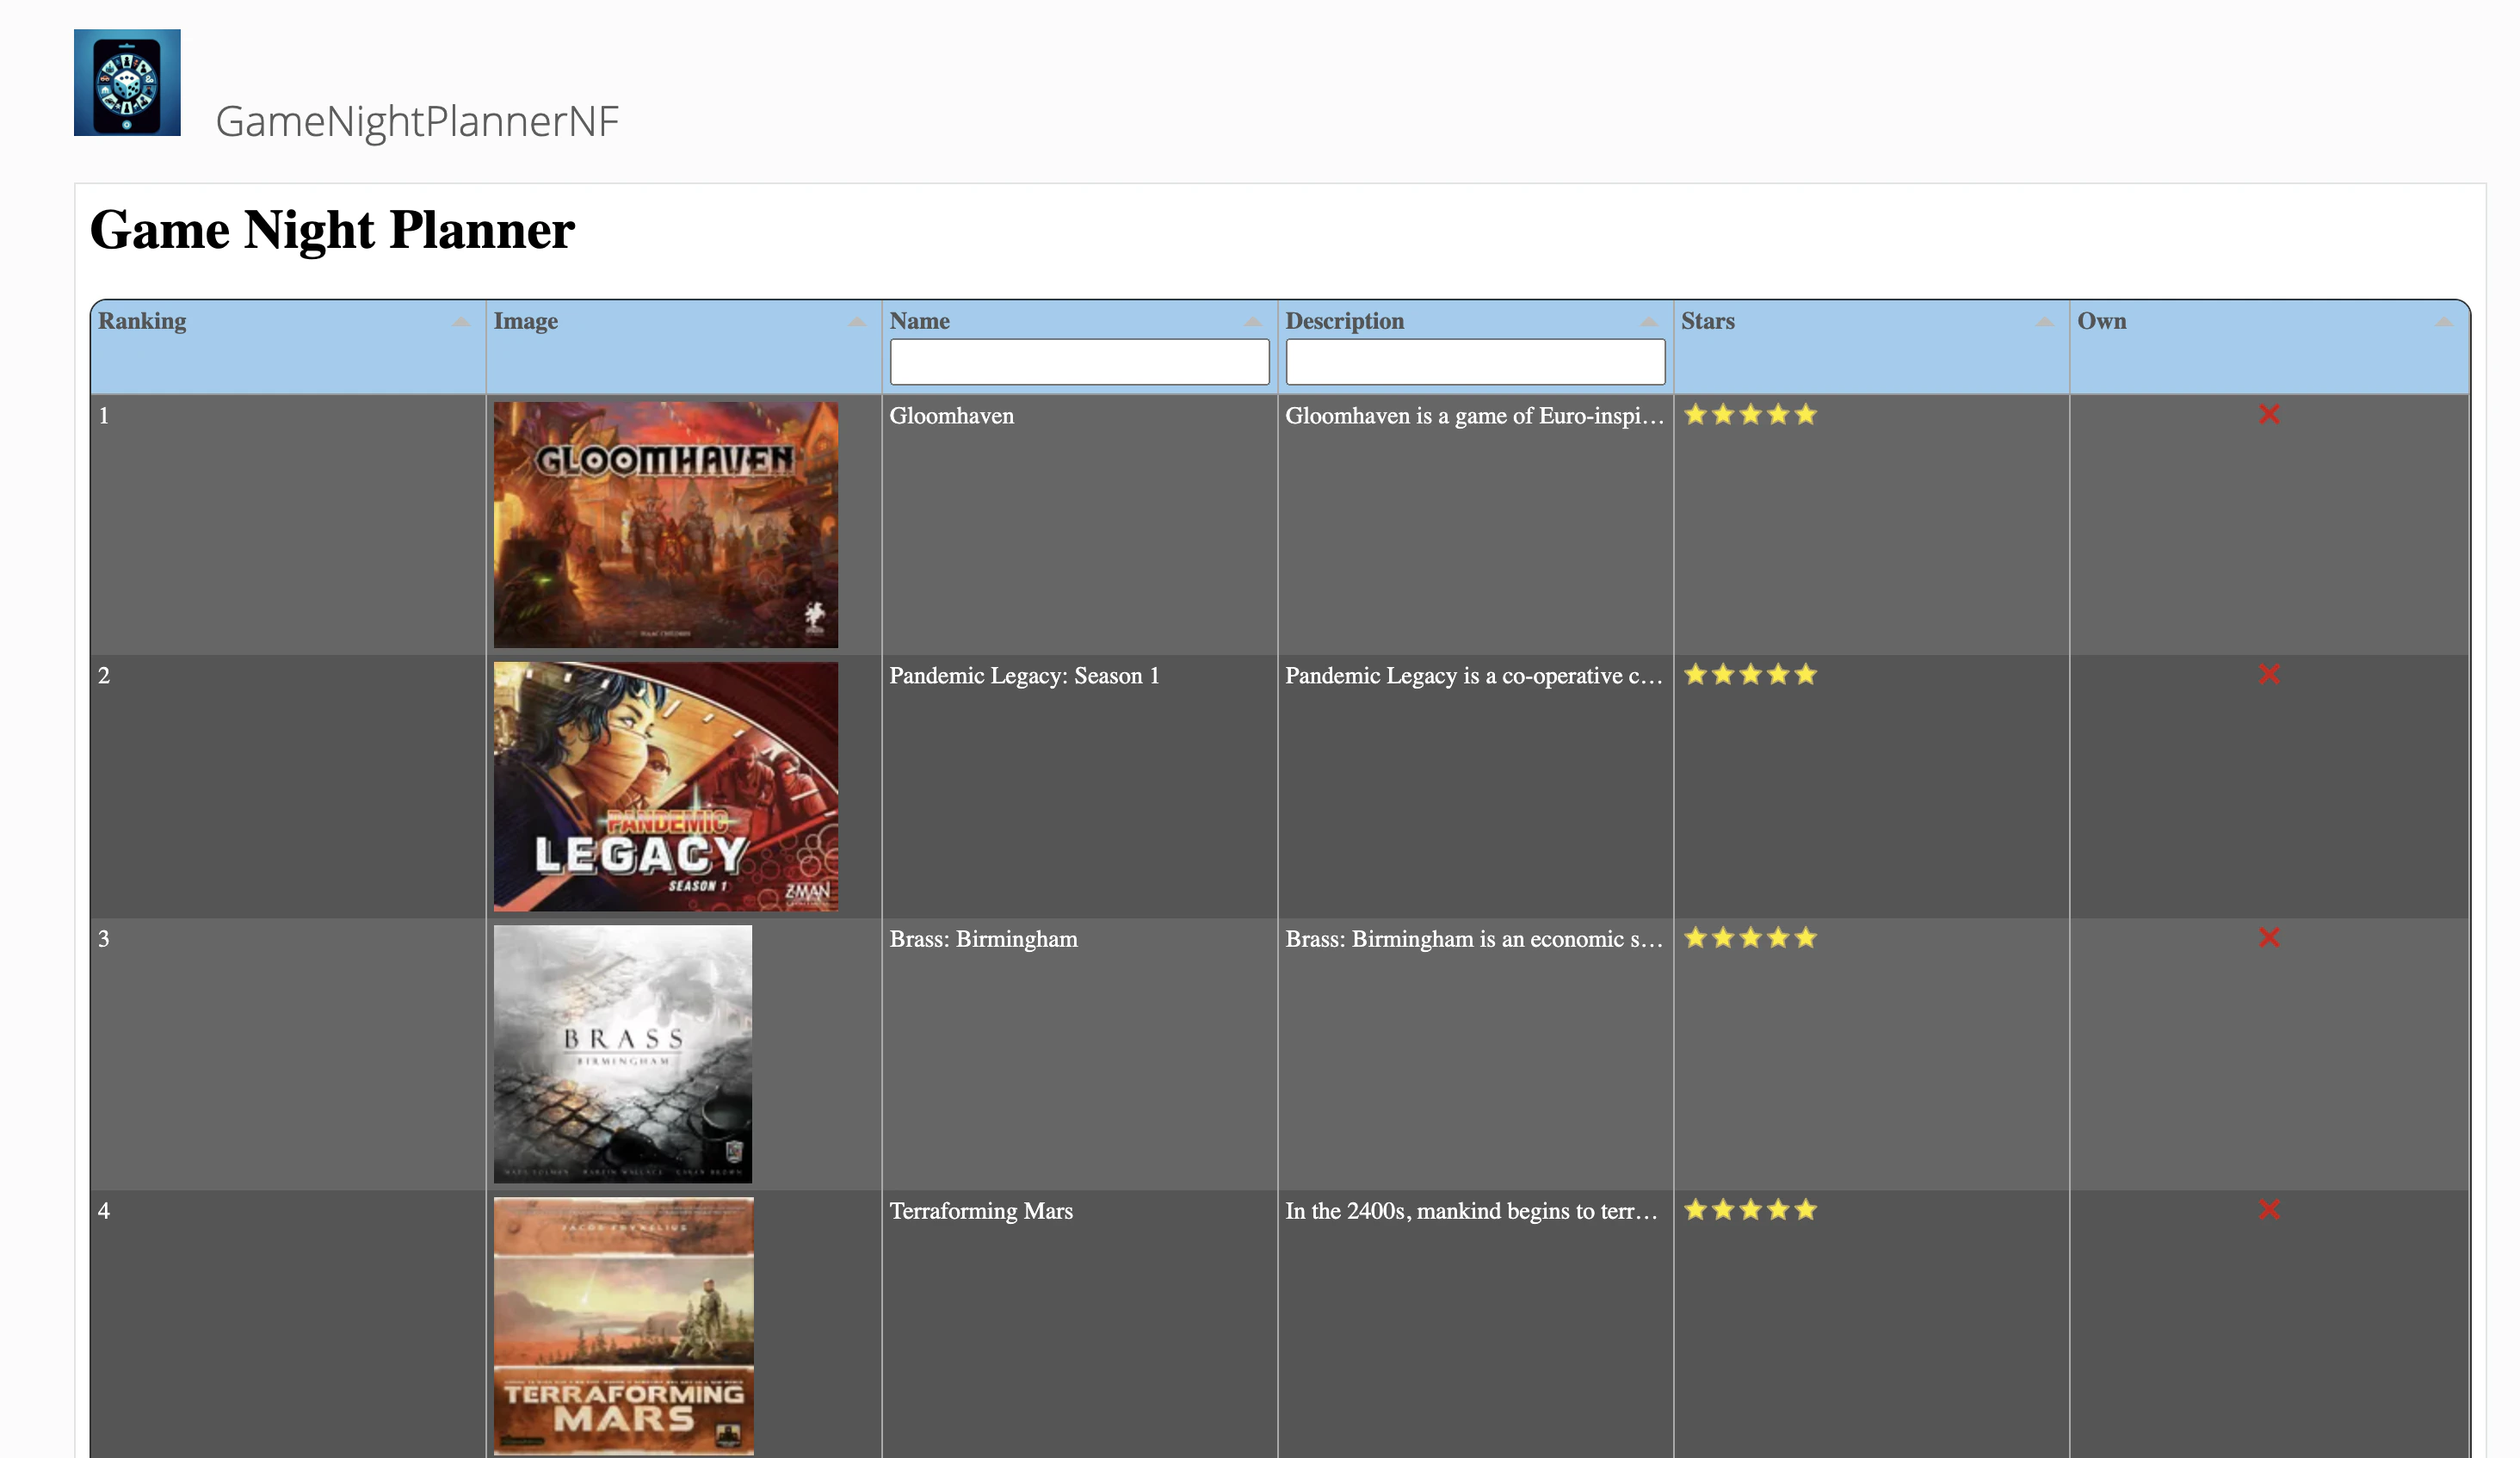The width and height of the screenshot is (2520, 1458).
Task: Open the Pandemic Legacy Season 1 cover image
Action: pyautogui.click(x=666, y=786)
